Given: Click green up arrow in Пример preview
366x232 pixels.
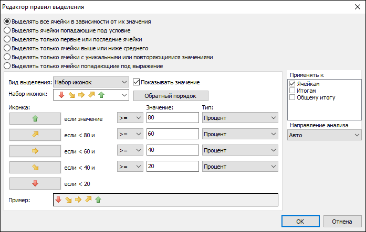Looking at the screenshot, I should pos(98,200).
